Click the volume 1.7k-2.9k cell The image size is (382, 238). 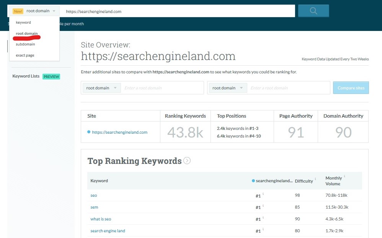[x=335, y=231]
